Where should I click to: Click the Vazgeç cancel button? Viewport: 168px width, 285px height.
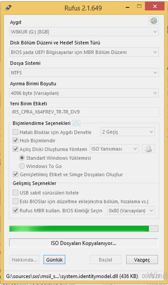pos(142,260)
